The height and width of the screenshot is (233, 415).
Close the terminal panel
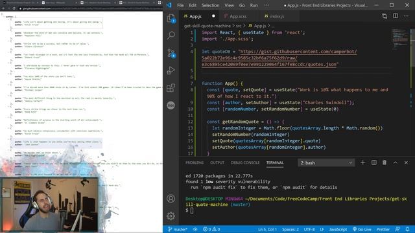tap(406, 162)
